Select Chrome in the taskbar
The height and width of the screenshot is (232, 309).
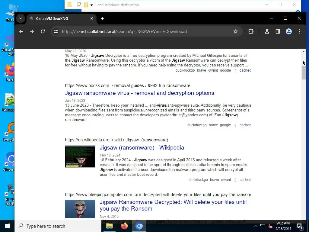point(139,226)
